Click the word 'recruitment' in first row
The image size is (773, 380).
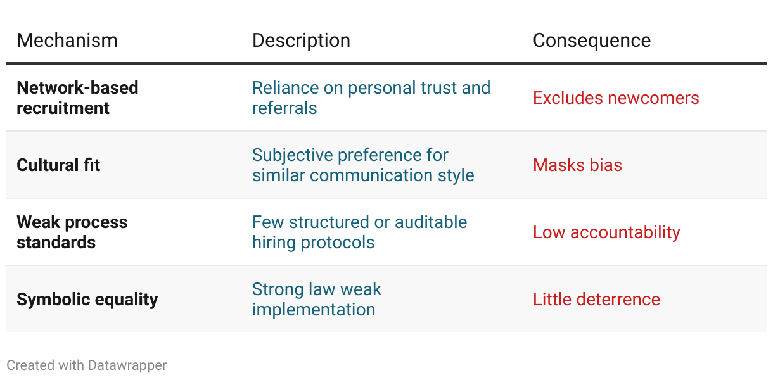tap(63, 108)
